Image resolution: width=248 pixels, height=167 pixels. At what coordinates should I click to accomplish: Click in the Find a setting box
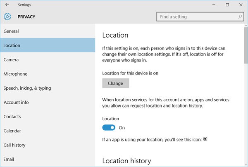[200, 17]
